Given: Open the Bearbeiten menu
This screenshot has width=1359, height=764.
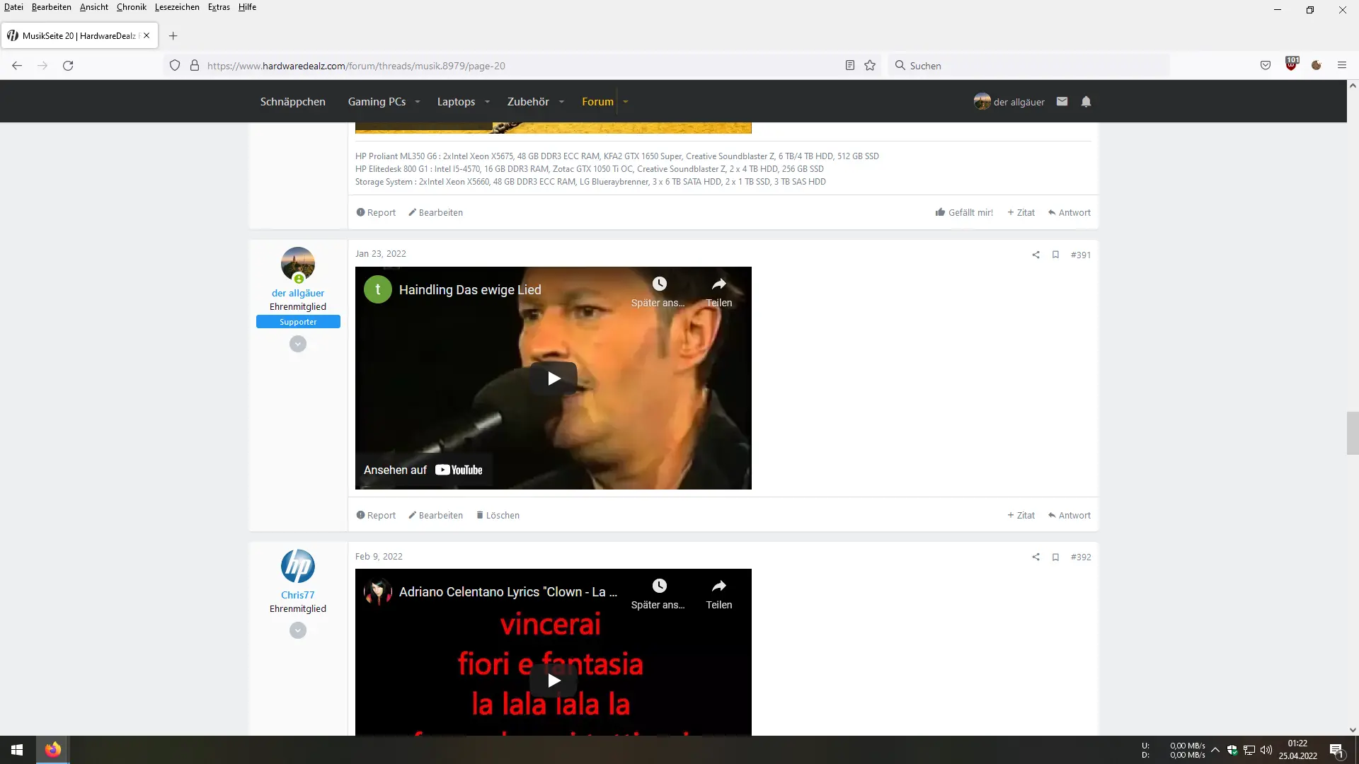Looking at the screenshot, I should [x=52, y=7].
